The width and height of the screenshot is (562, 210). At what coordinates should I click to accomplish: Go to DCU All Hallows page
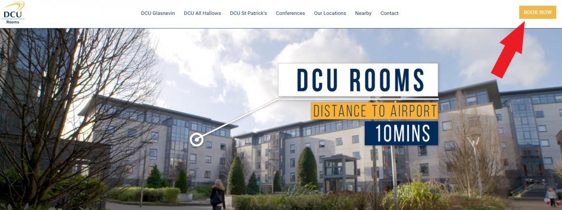[202, 13]
